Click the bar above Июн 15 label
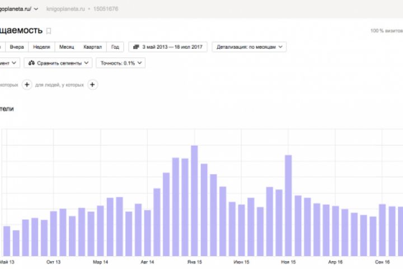This screenshot has height=269, width=403. coord(241,230)
